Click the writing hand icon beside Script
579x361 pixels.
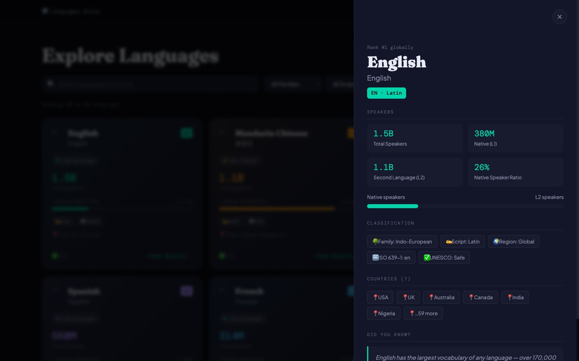click(449, 241)
